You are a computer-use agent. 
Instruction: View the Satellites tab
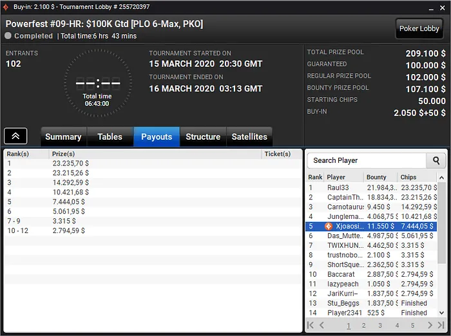249,137
